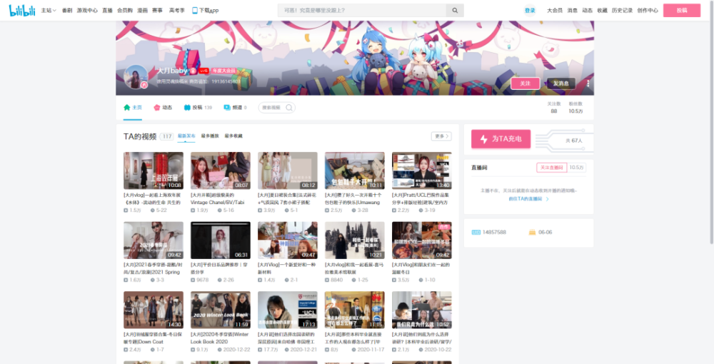Open the 赛事 link

[x=157, y=11]
